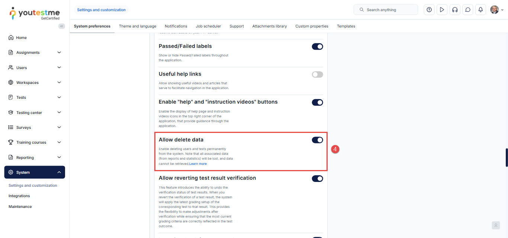Turn off Allow delete data toggle

pyautogui.click(x=317, y=140)
